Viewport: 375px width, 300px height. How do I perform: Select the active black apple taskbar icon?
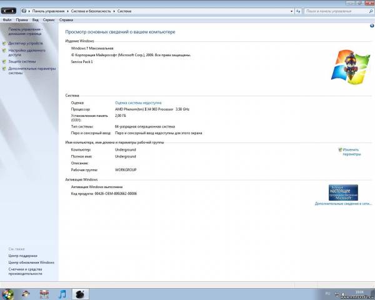coord(81,294)
